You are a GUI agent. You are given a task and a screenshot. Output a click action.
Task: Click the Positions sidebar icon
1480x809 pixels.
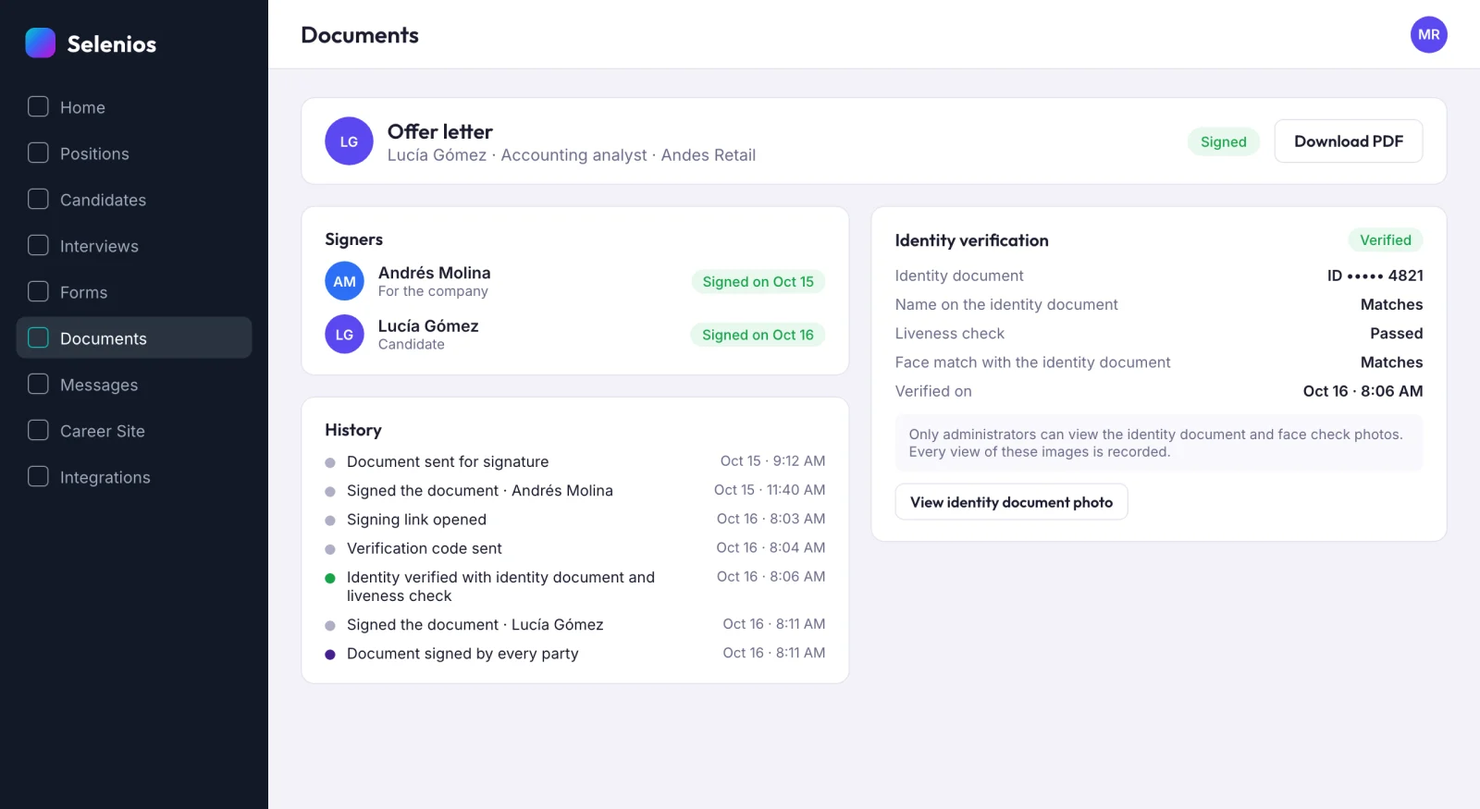(x=38, y=153)
